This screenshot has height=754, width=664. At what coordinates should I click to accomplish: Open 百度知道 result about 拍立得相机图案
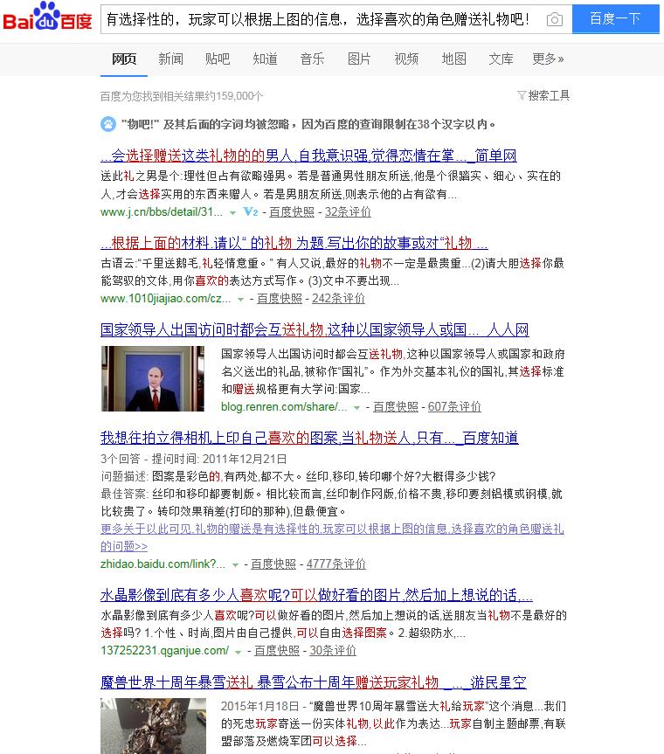click(309, 438)
